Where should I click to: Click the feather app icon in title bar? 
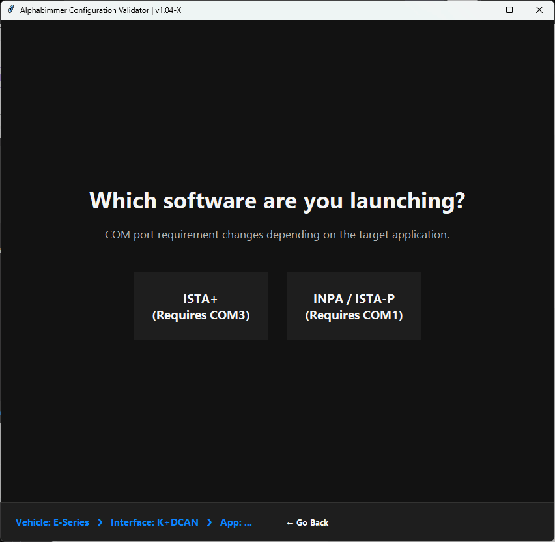[11, 10]
